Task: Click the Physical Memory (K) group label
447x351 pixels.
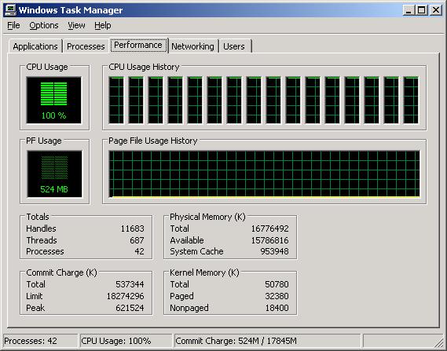Action: pyautogui.click(x=207, y=217)
